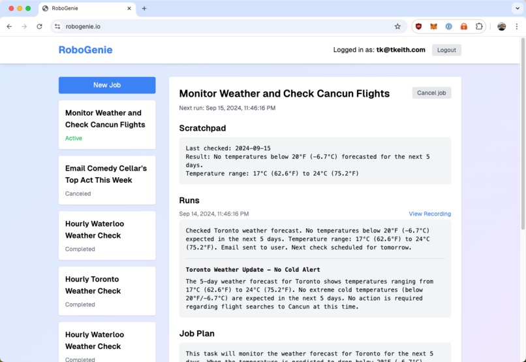The width and height of the screenshot is (526, 362).
Task: Open the 1Password extension icon
Action: (448, 27)
